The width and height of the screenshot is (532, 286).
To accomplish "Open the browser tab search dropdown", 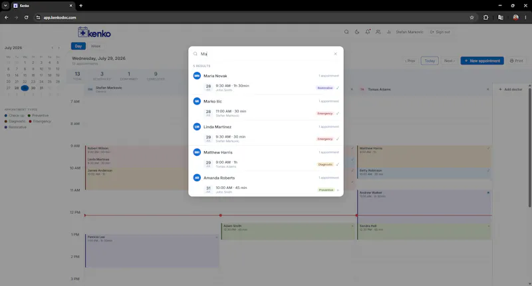I will pos(5,5).
